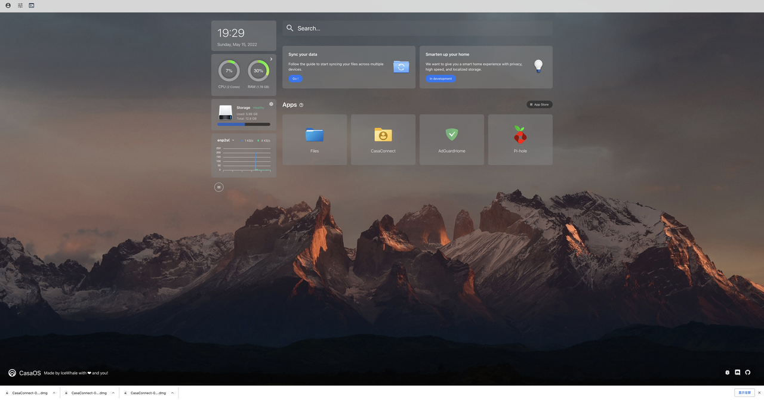The image size is (764, 400).
Task: Open storage settings gear icon
Action: pos(271,104)
